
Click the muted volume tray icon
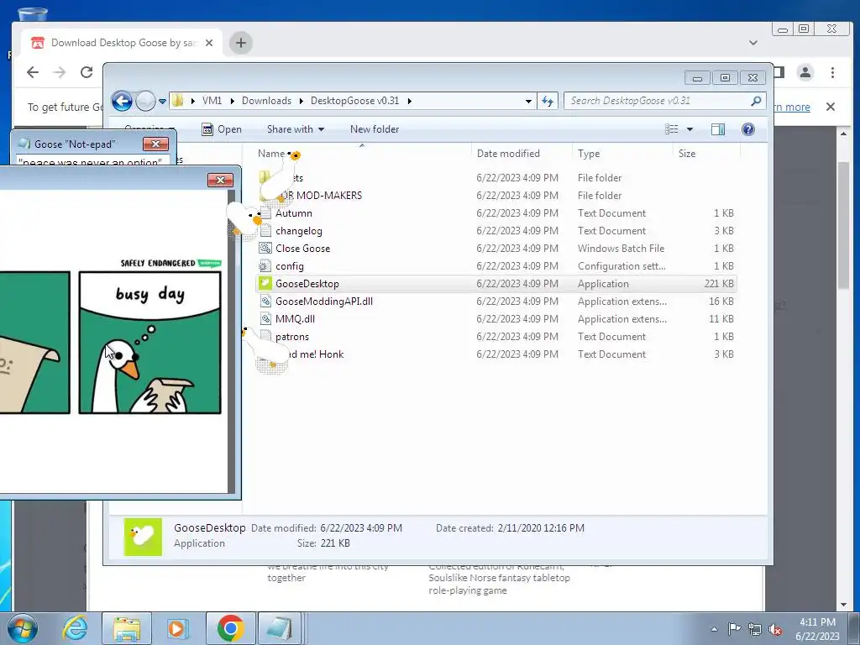(x=775, y=629)
